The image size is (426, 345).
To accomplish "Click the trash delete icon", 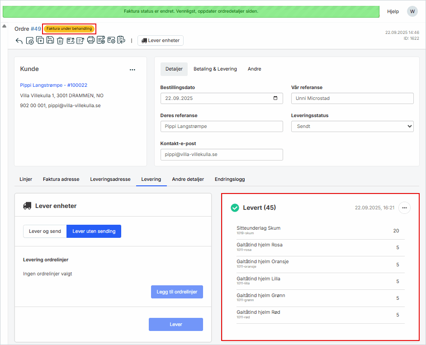I will (x=60, y=41).
